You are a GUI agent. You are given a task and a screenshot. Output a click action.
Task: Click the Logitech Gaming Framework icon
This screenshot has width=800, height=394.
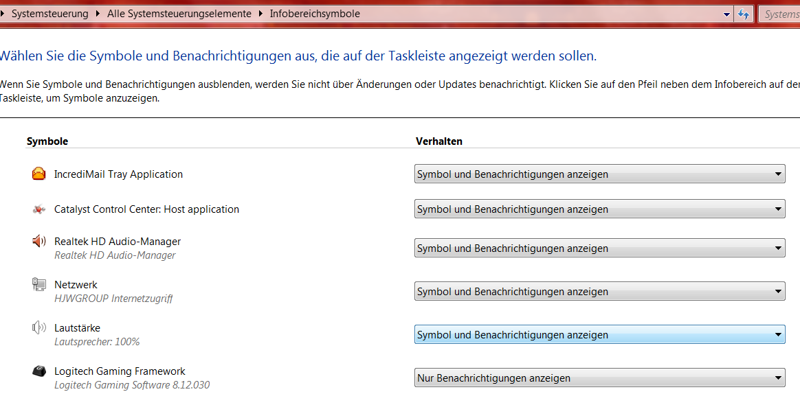[x=38, y=371]
